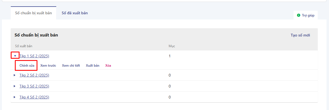Expand the Tập 3 Số 2 (2025) row arrow
329x110 pixels.
pyautogui.click(x=15, y=86)
